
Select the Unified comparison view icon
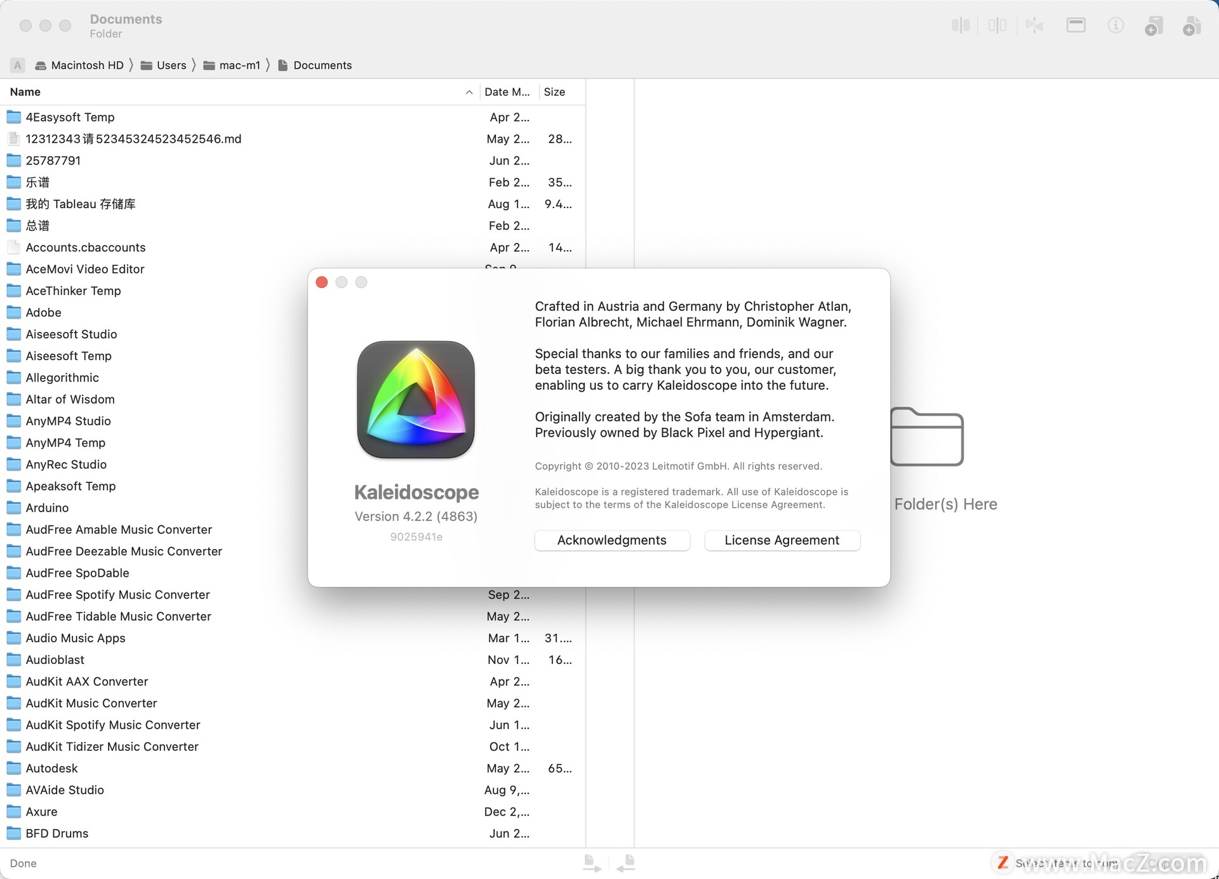pos(1034,25)
